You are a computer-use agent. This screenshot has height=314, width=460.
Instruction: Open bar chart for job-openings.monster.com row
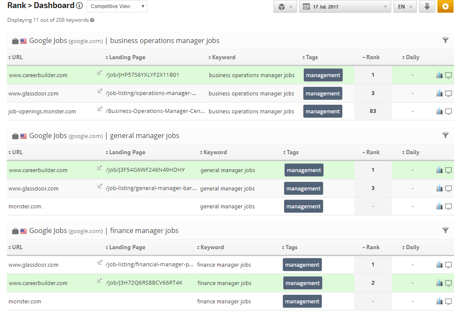[x=440, y=111]
